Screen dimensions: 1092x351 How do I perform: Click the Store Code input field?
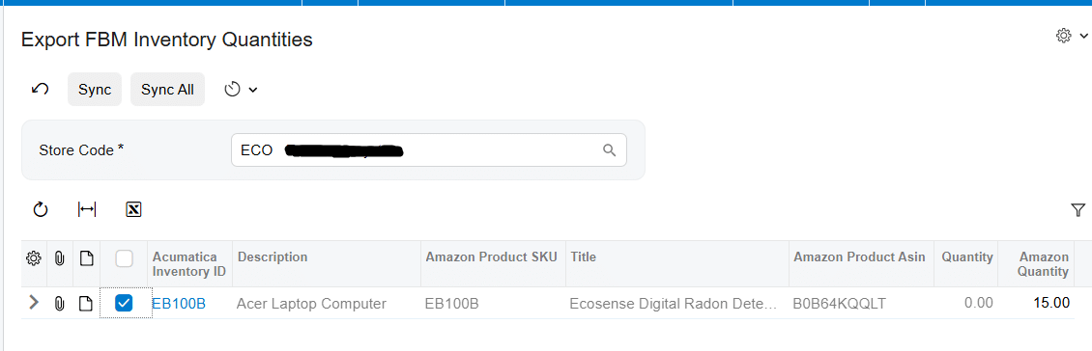(x=429, y=150)
